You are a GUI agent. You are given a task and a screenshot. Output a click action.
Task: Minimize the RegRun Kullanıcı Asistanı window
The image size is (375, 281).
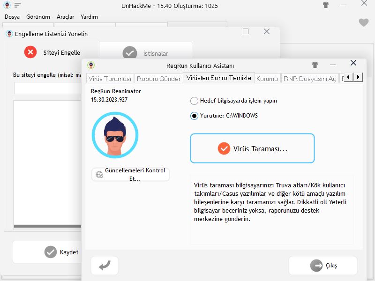click(333, 65)
